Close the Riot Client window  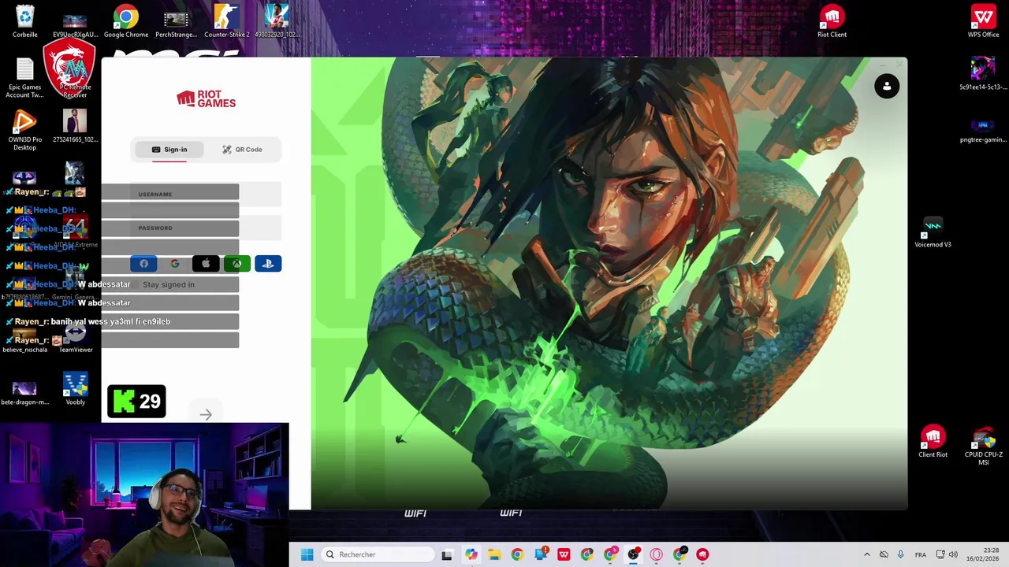pos(899,64)
